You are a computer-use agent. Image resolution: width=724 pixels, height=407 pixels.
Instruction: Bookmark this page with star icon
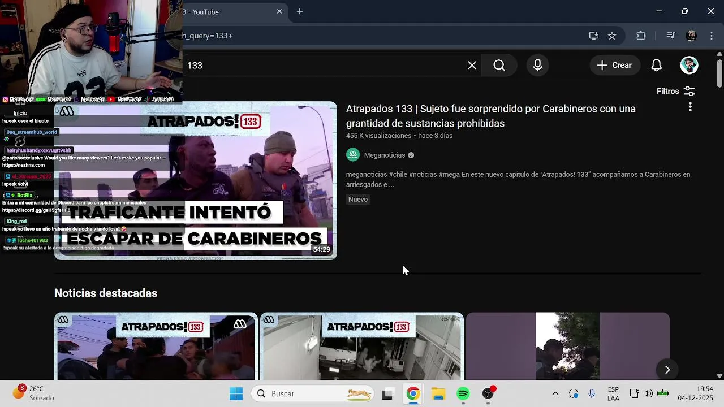[x=612, y=36]
